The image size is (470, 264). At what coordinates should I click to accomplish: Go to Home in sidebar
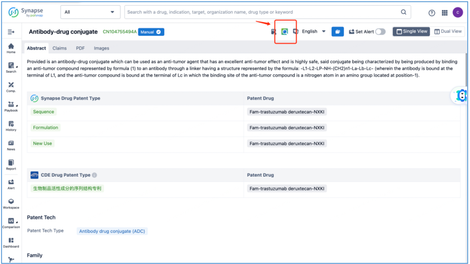(x=11, y=48)
